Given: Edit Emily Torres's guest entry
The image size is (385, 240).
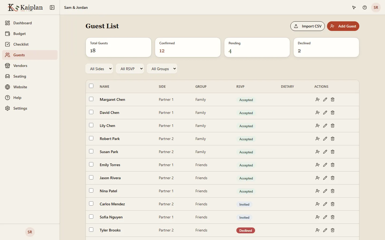Looking at the screenshot, I should click(325, 165).
